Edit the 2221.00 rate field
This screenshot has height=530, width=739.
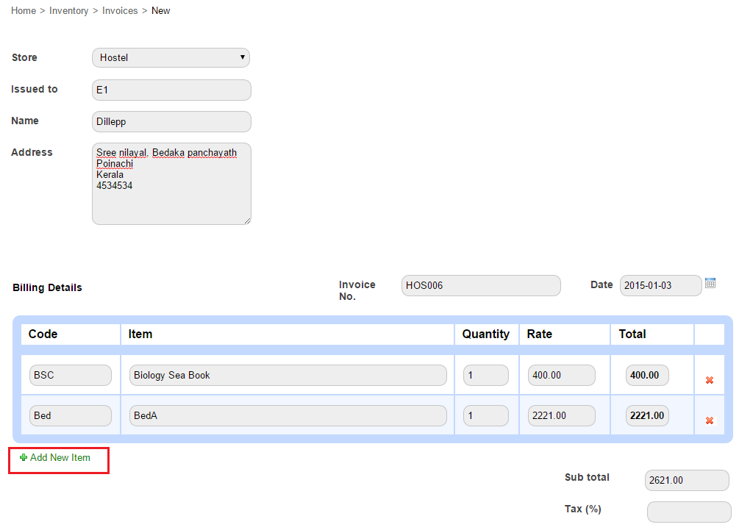point(561,415)
